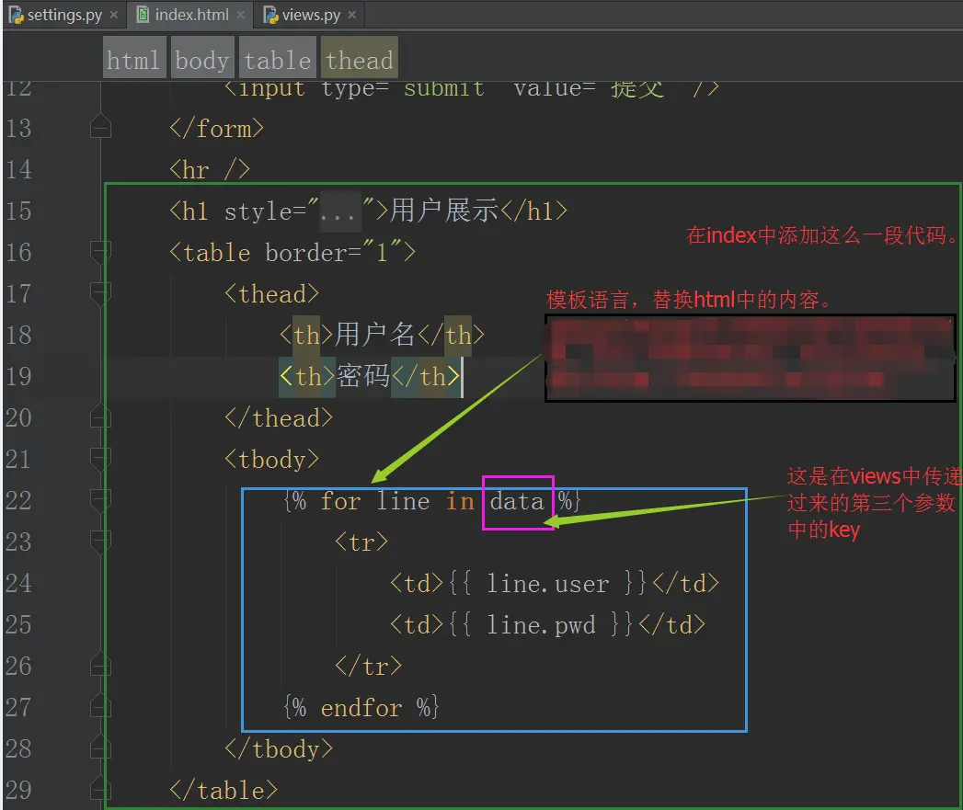Collapse the table tag fold on line 16
The height and width of the screenshot is (810, 963).
pos(100,253)
